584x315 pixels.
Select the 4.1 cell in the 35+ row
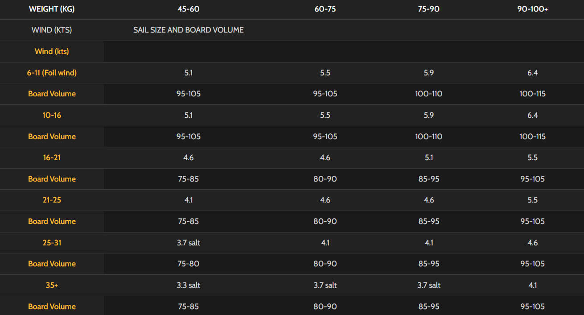[x=532, y=285]
